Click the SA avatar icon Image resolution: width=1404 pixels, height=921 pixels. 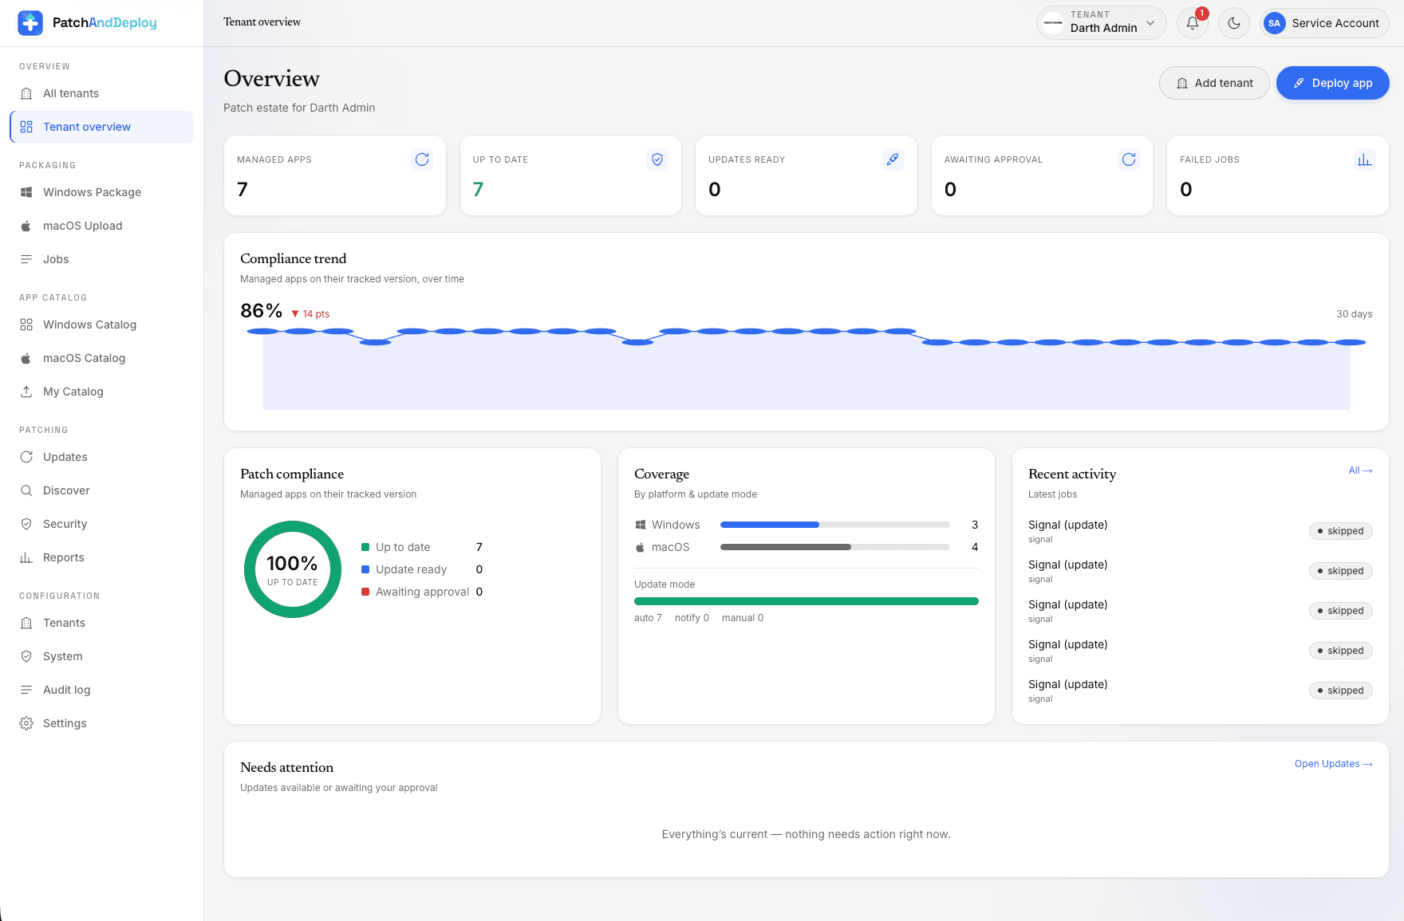[1275, 23]
